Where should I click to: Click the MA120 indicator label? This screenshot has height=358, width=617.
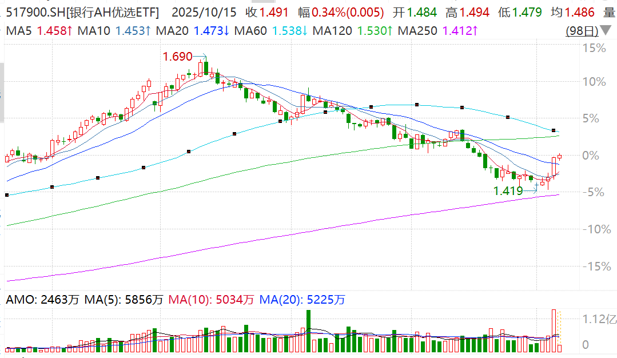333,30
